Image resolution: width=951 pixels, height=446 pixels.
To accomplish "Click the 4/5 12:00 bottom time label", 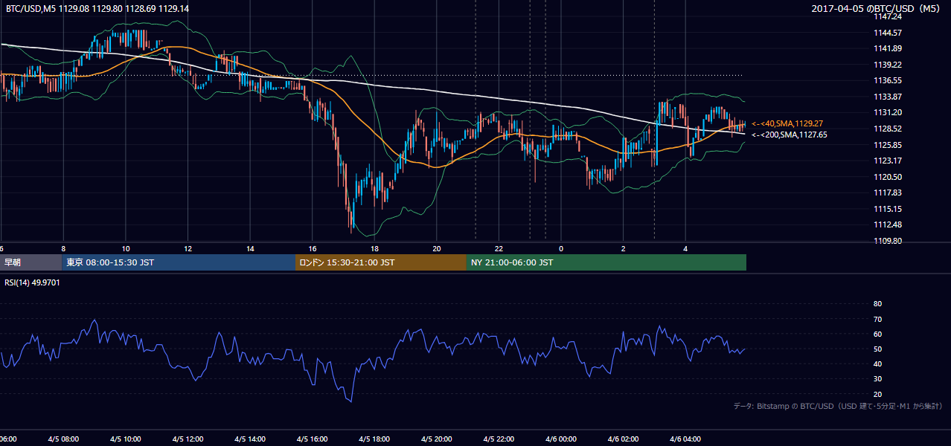I will tap(188, 439).
